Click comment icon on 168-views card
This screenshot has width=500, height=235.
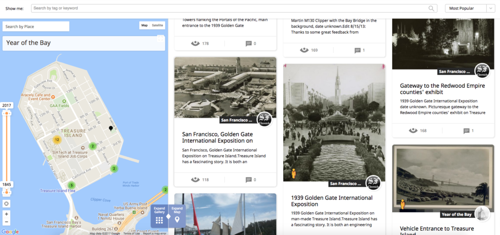466,131
